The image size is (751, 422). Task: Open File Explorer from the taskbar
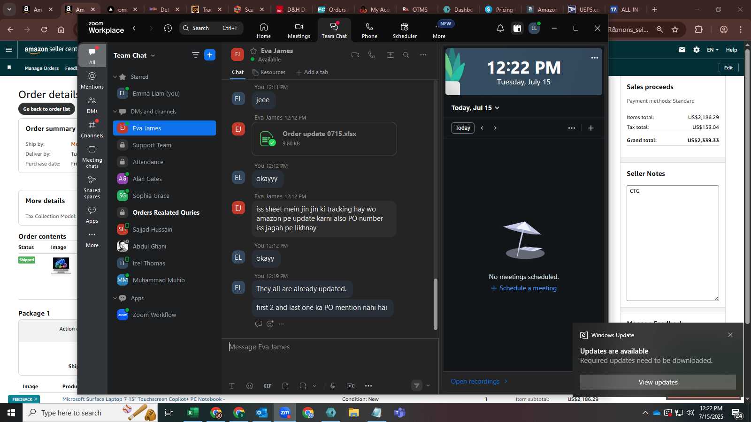pos(353,413)
